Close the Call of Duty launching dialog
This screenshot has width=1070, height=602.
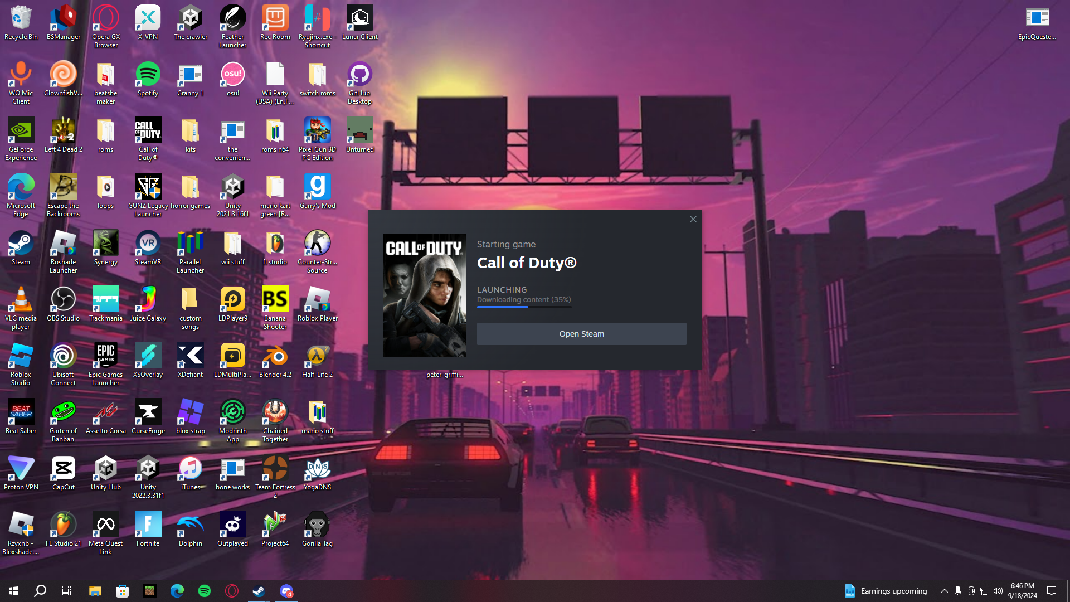[693, 219]
